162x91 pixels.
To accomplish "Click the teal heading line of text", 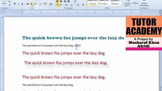I will pos(73,38).
